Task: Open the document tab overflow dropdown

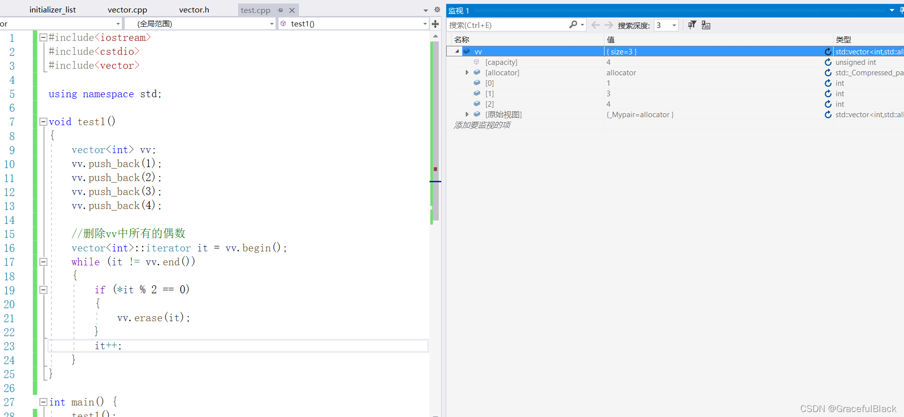Action: (x=426, y=10)
